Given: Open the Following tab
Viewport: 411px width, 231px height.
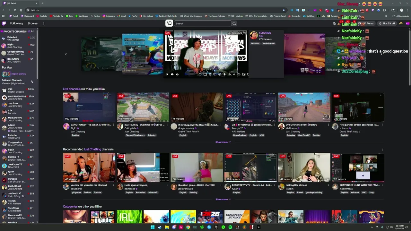Looking at the screenshot, I should point(16,23).
